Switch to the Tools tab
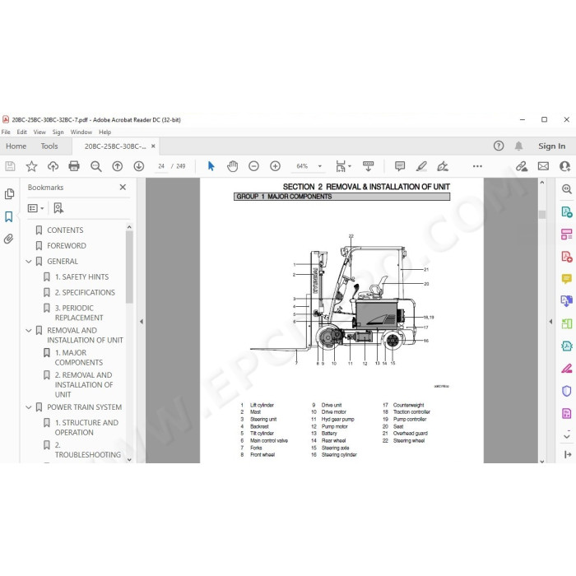576x576 pixels. (x=49, y=146)
